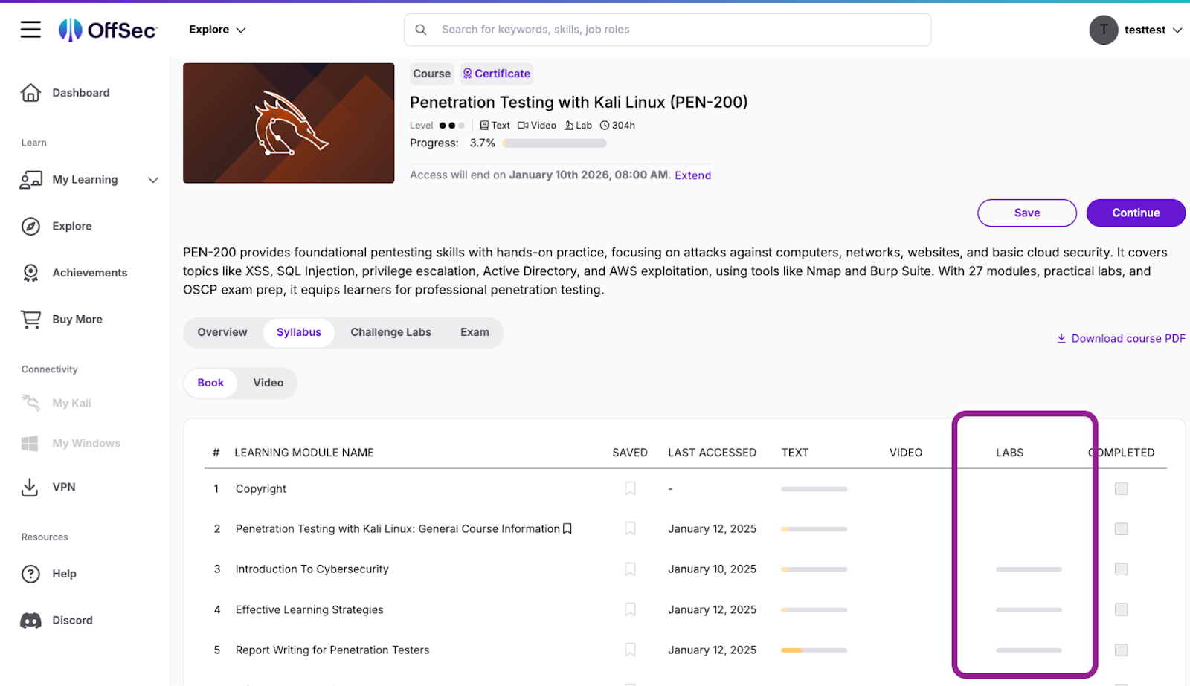Click the Certificate tag

[x=497, y=74]
